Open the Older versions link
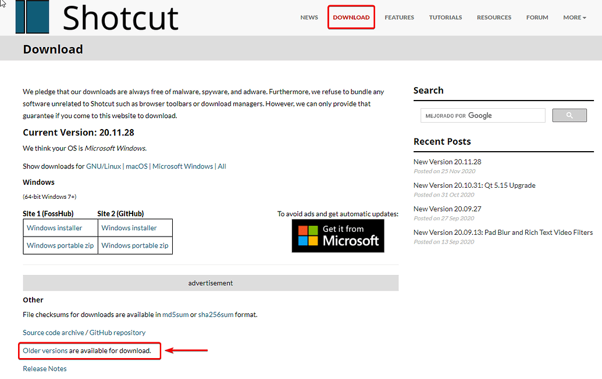Screen dimensions: 602x379 pos(45,351)
